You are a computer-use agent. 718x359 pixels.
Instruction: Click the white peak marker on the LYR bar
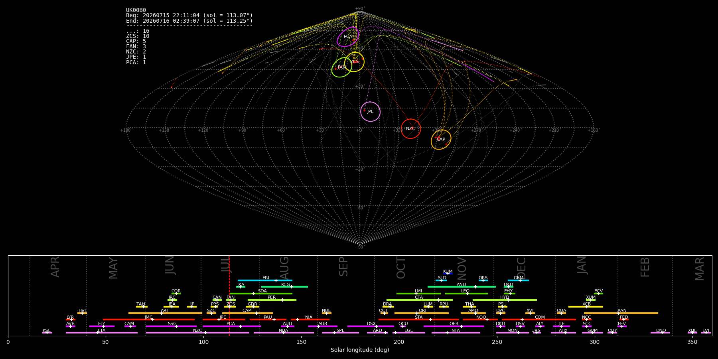click(x=71, y=320)
